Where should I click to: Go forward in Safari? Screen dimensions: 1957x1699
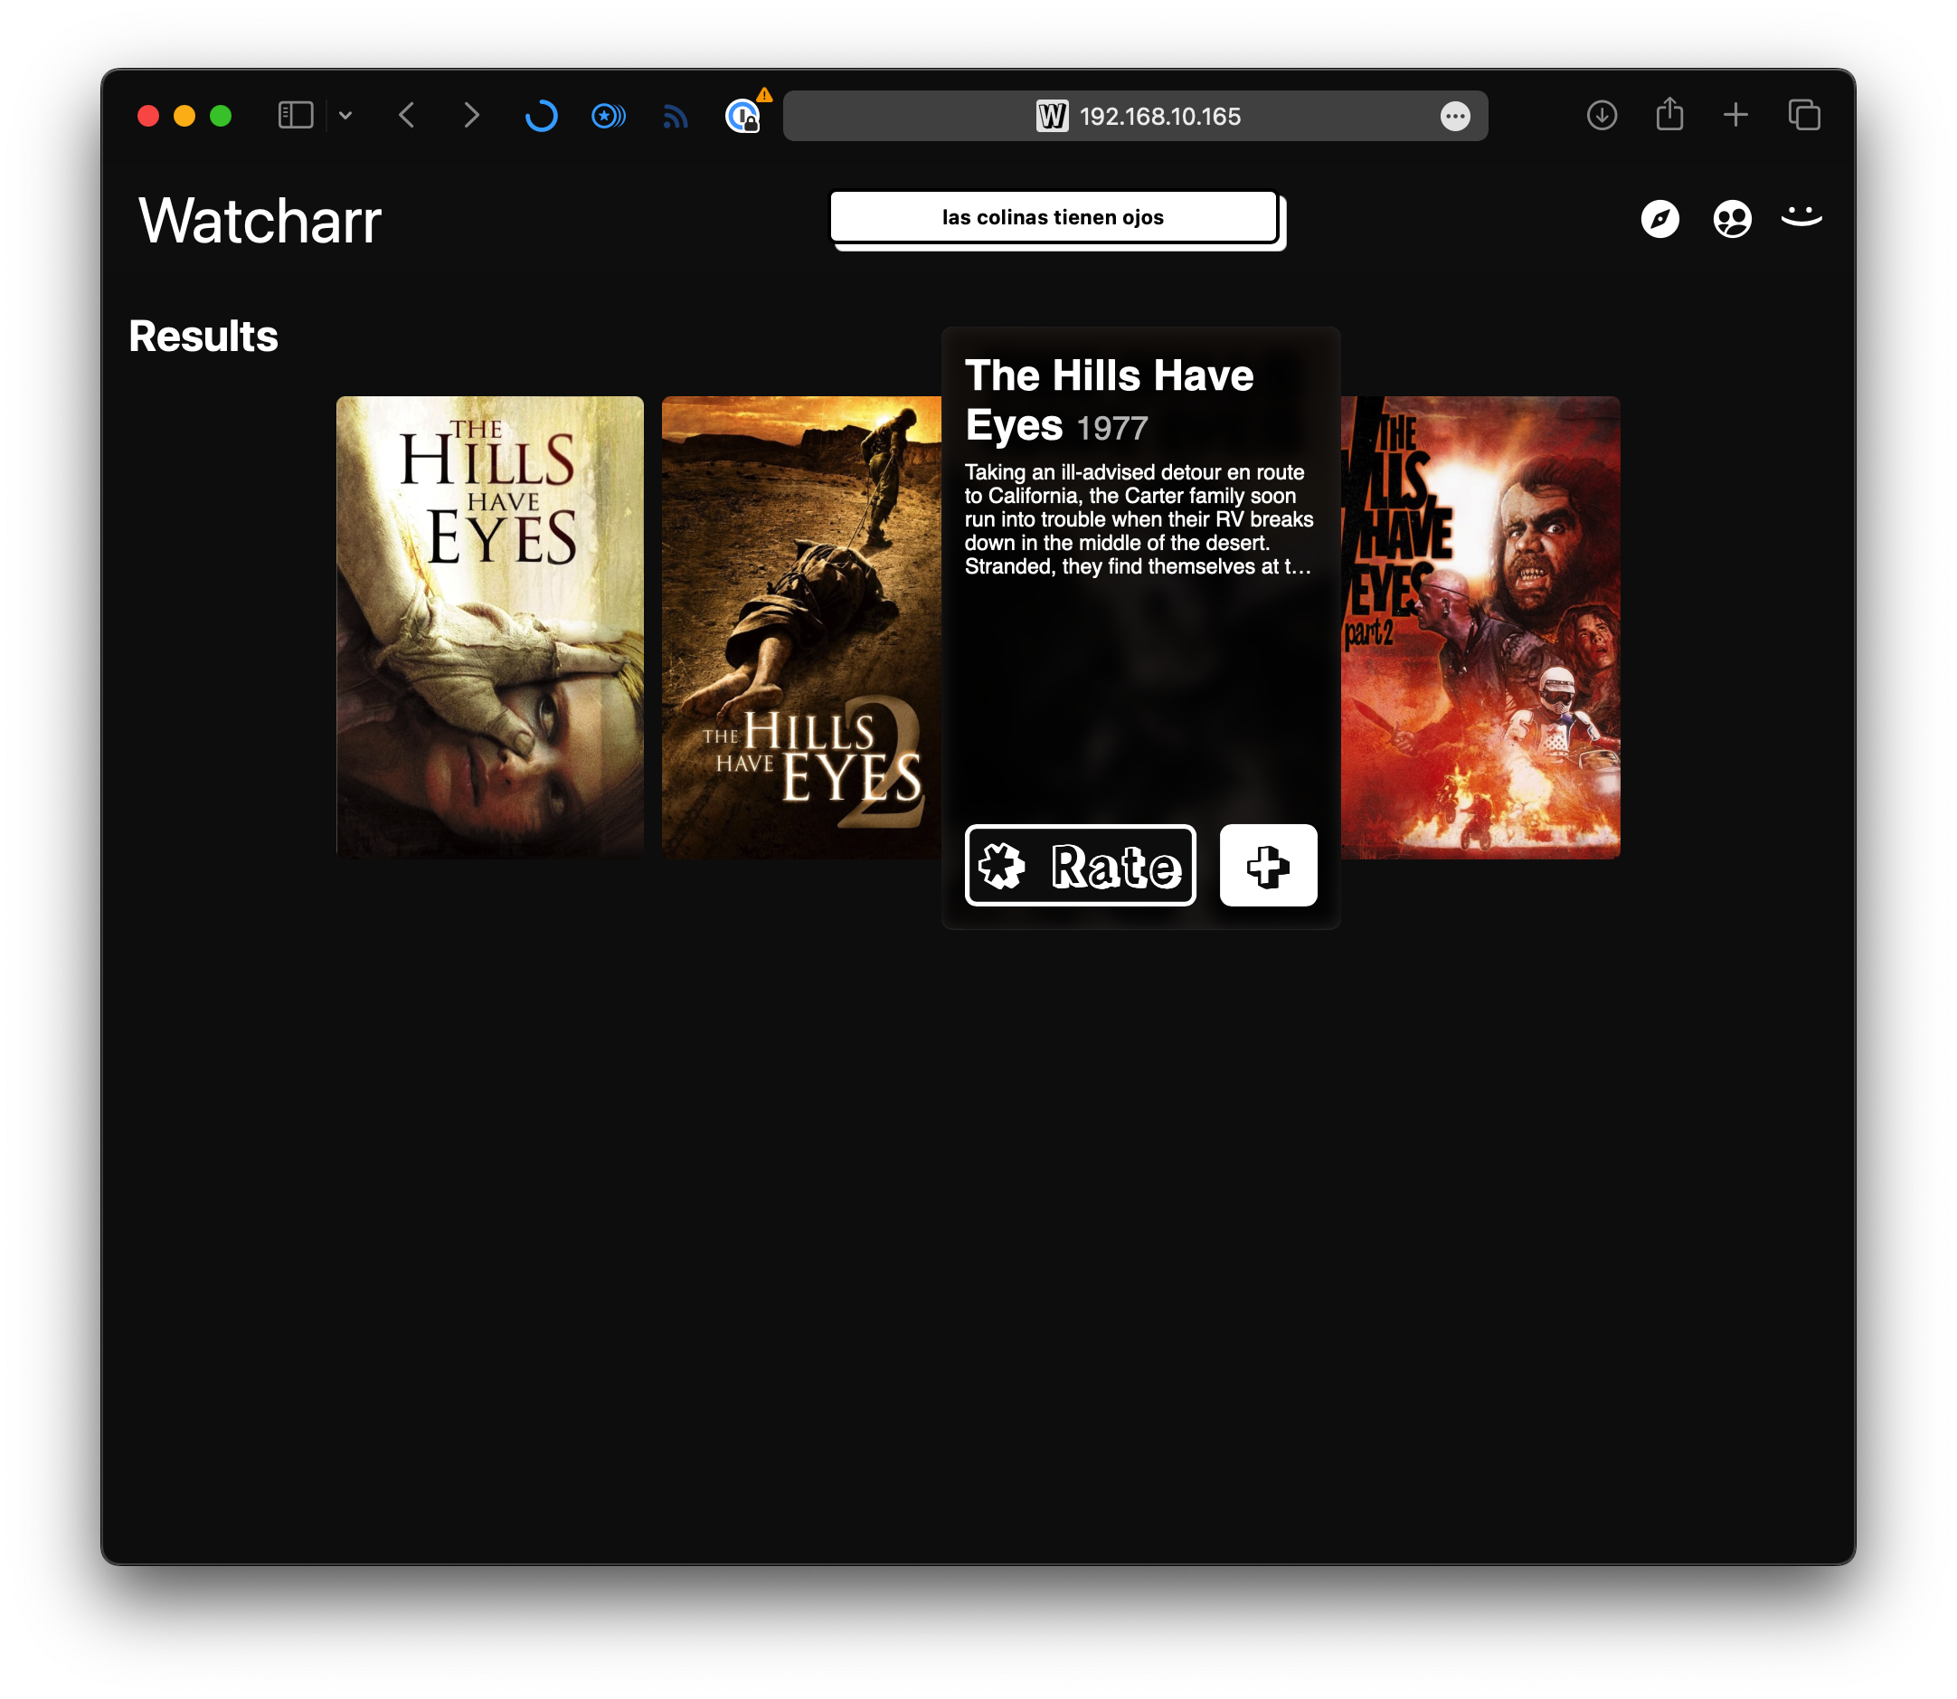[471, 116]
